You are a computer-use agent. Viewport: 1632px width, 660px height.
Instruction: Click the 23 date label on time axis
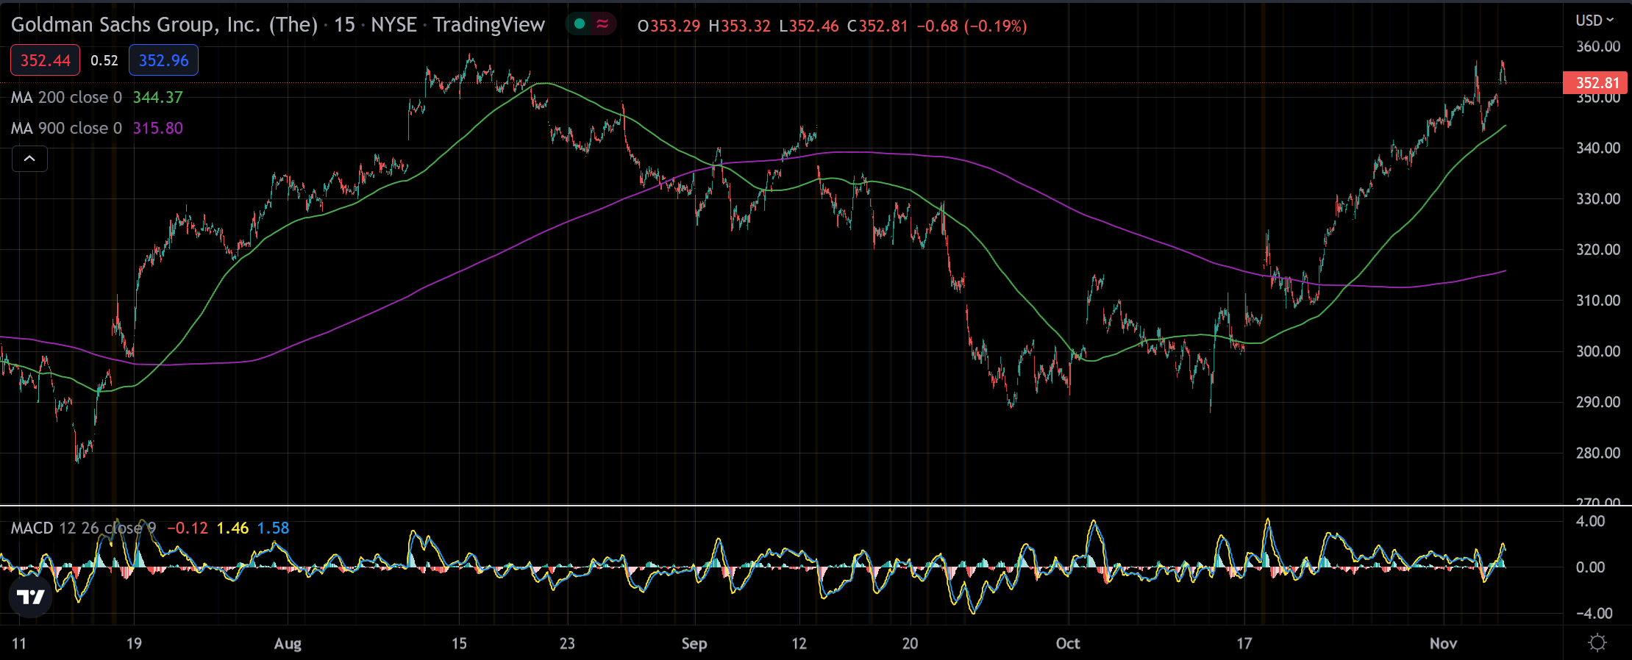pos(567,644)
